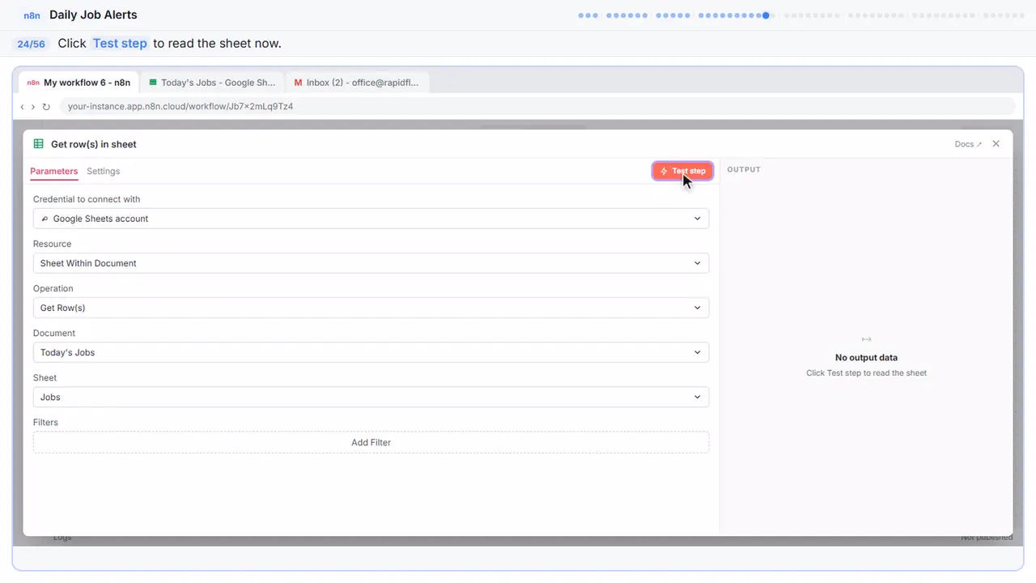The height and width of the screenshot is (583, 1036).
Task: Click the "Get row(s) in sheet" title
Action: click(x=94, y=144)
